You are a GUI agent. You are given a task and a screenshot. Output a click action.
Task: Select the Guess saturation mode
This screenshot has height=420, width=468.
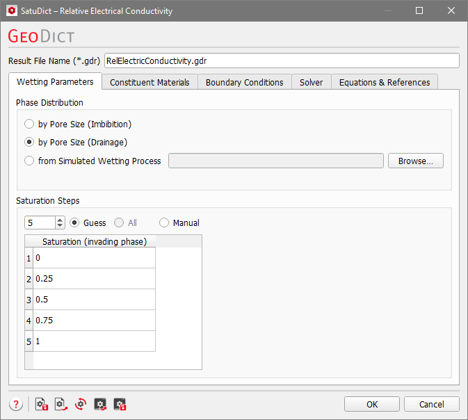pyautogui.click(x=88, y=223)
